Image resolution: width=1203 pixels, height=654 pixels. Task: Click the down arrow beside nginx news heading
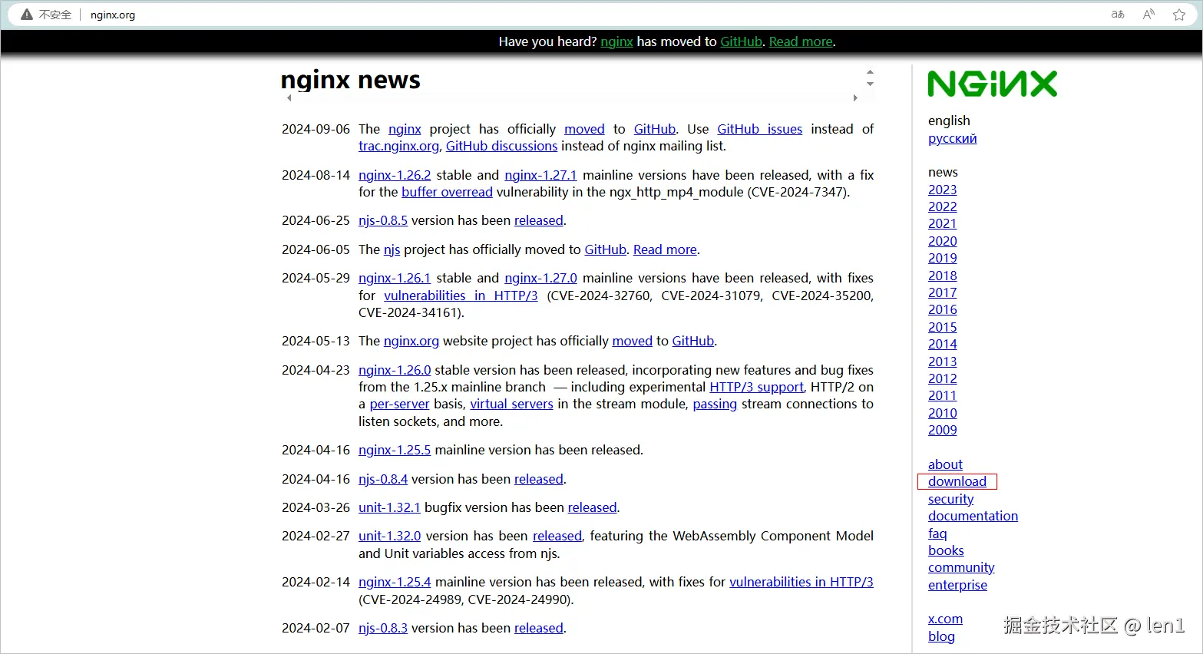point(870,84)
